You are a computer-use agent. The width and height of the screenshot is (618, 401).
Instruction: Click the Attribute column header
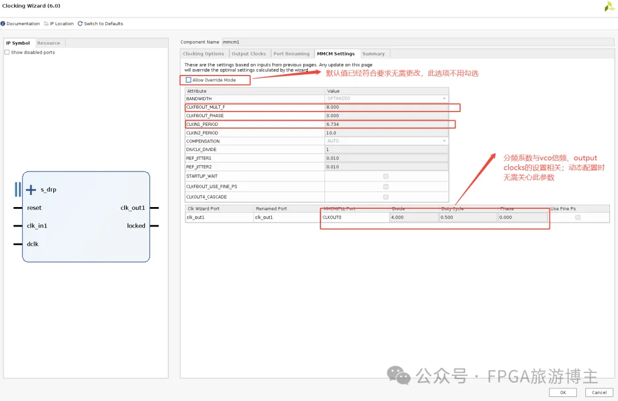coord(255,91)
